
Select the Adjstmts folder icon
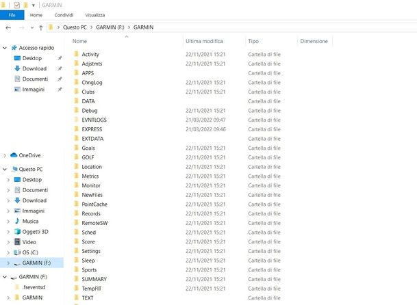(x=76, y=63)
